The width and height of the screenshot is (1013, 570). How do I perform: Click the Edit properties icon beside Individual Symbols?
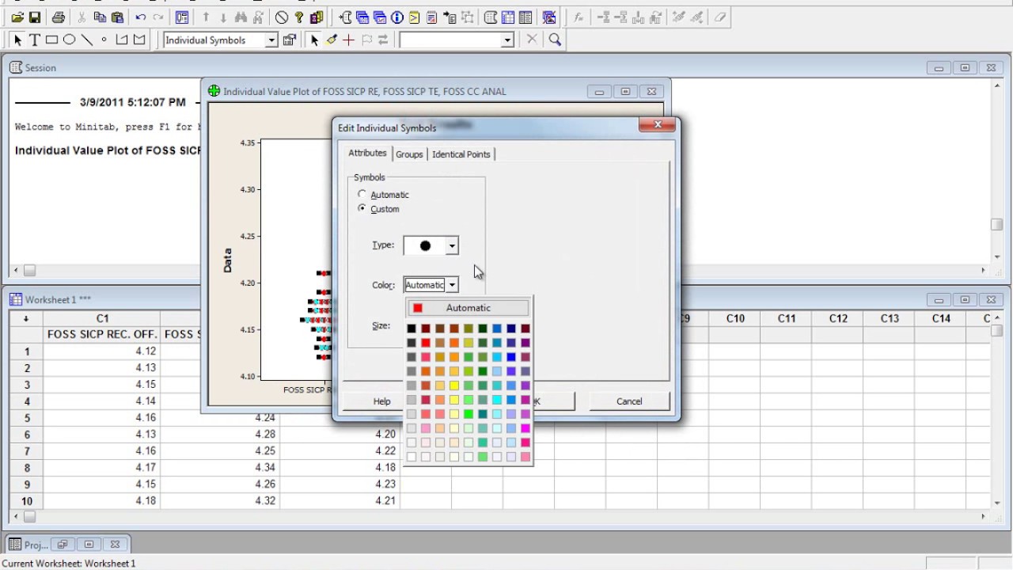click(289, 40)
